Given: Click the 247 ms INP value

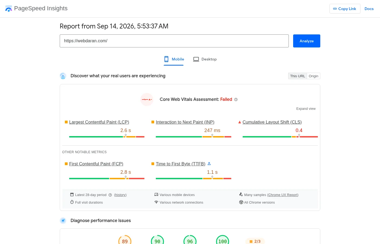Looking at the screenshot, I should pos(212,130).
